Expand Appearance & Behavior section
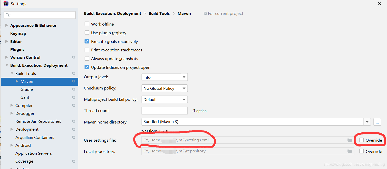The width and height of the screenshot is (387, 169). coord(7,25)
